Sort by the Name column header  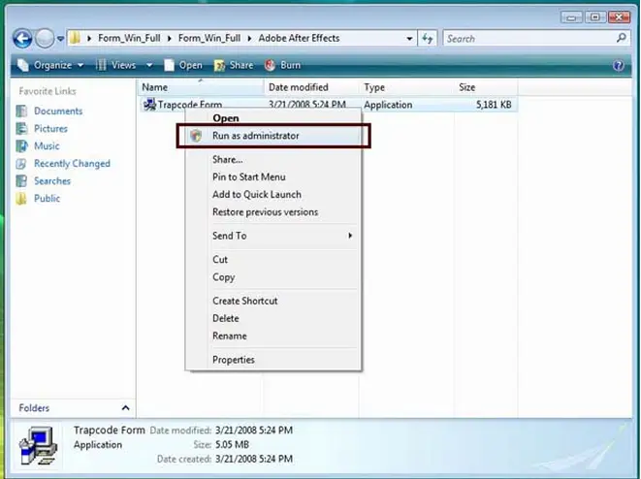pyautogui.click(x=201, y=87)
